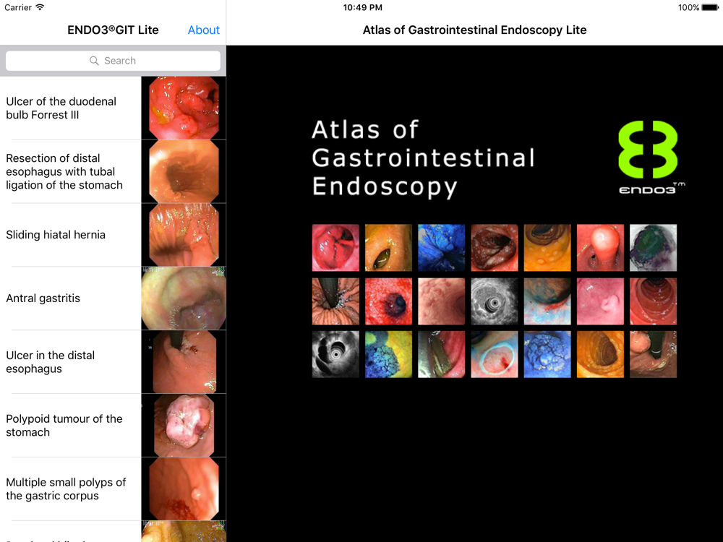Open 'Multiple small polyps of the gastric corpus'
The height and width of the screenshot is (542, 723).
coord(113,489)
